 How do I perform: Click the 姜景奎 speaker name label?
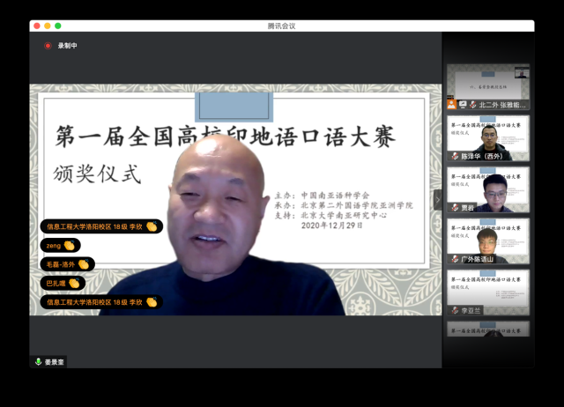click(54, 361)
